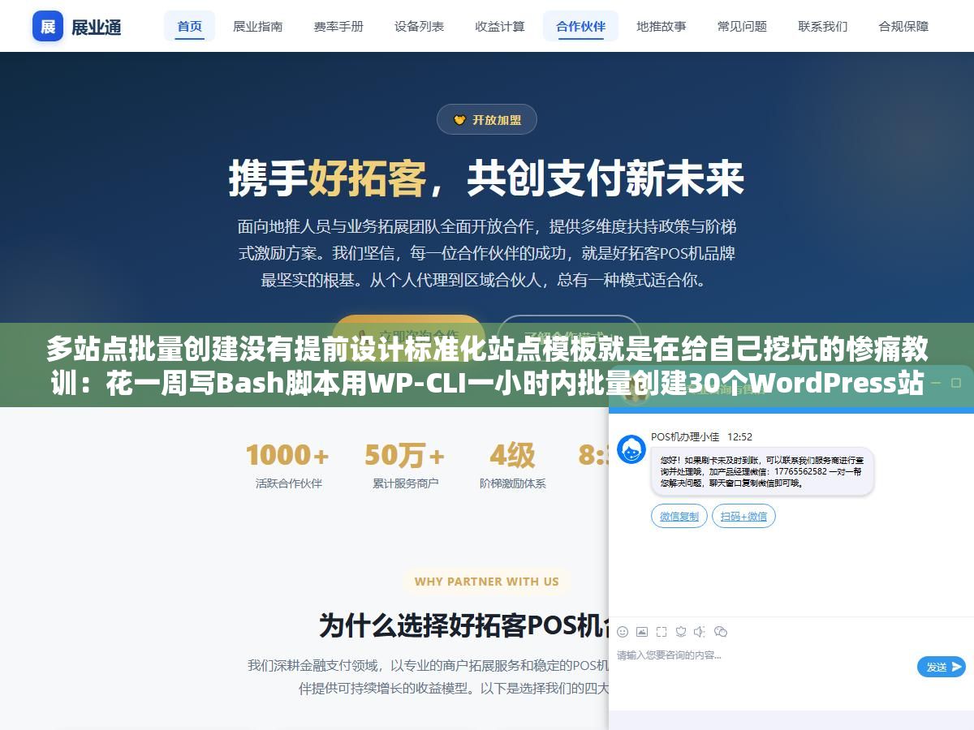974x730 pixels.
Task: Minimize the chat widget window
Action: coord(936,382)
